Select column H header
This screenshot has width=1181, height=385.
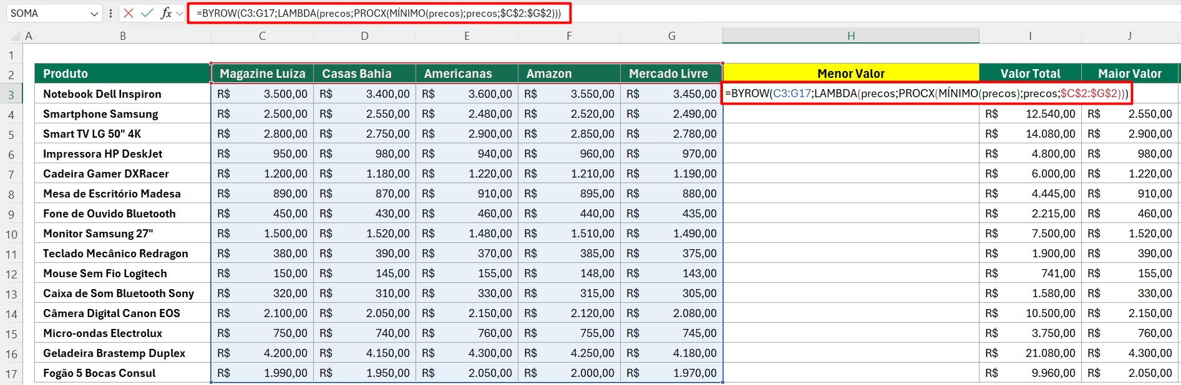point(851,36)
